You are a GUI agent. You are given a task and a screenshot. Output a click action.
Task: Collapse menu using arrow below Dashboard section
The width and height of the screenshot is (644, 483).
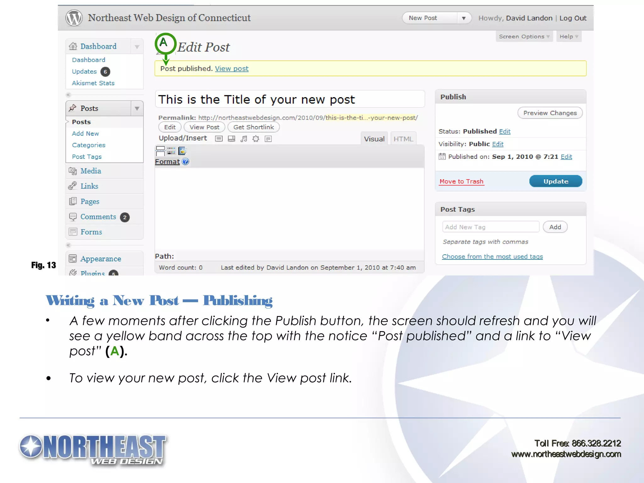[68, 95]
